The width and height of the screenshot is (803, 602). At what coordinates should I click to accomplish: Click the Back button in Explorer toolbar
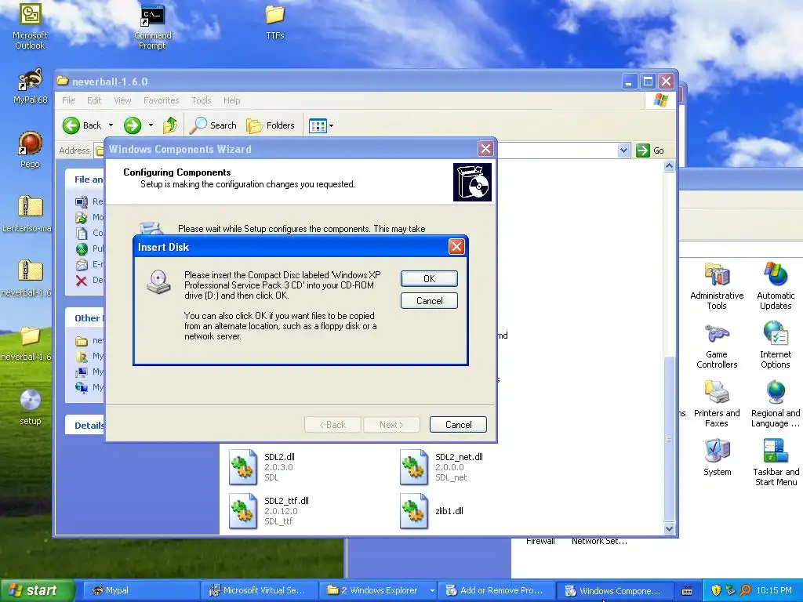[x=83, y=125]
